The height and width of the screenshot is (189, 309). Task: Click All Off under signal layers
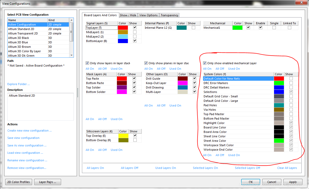click(102, 69)
